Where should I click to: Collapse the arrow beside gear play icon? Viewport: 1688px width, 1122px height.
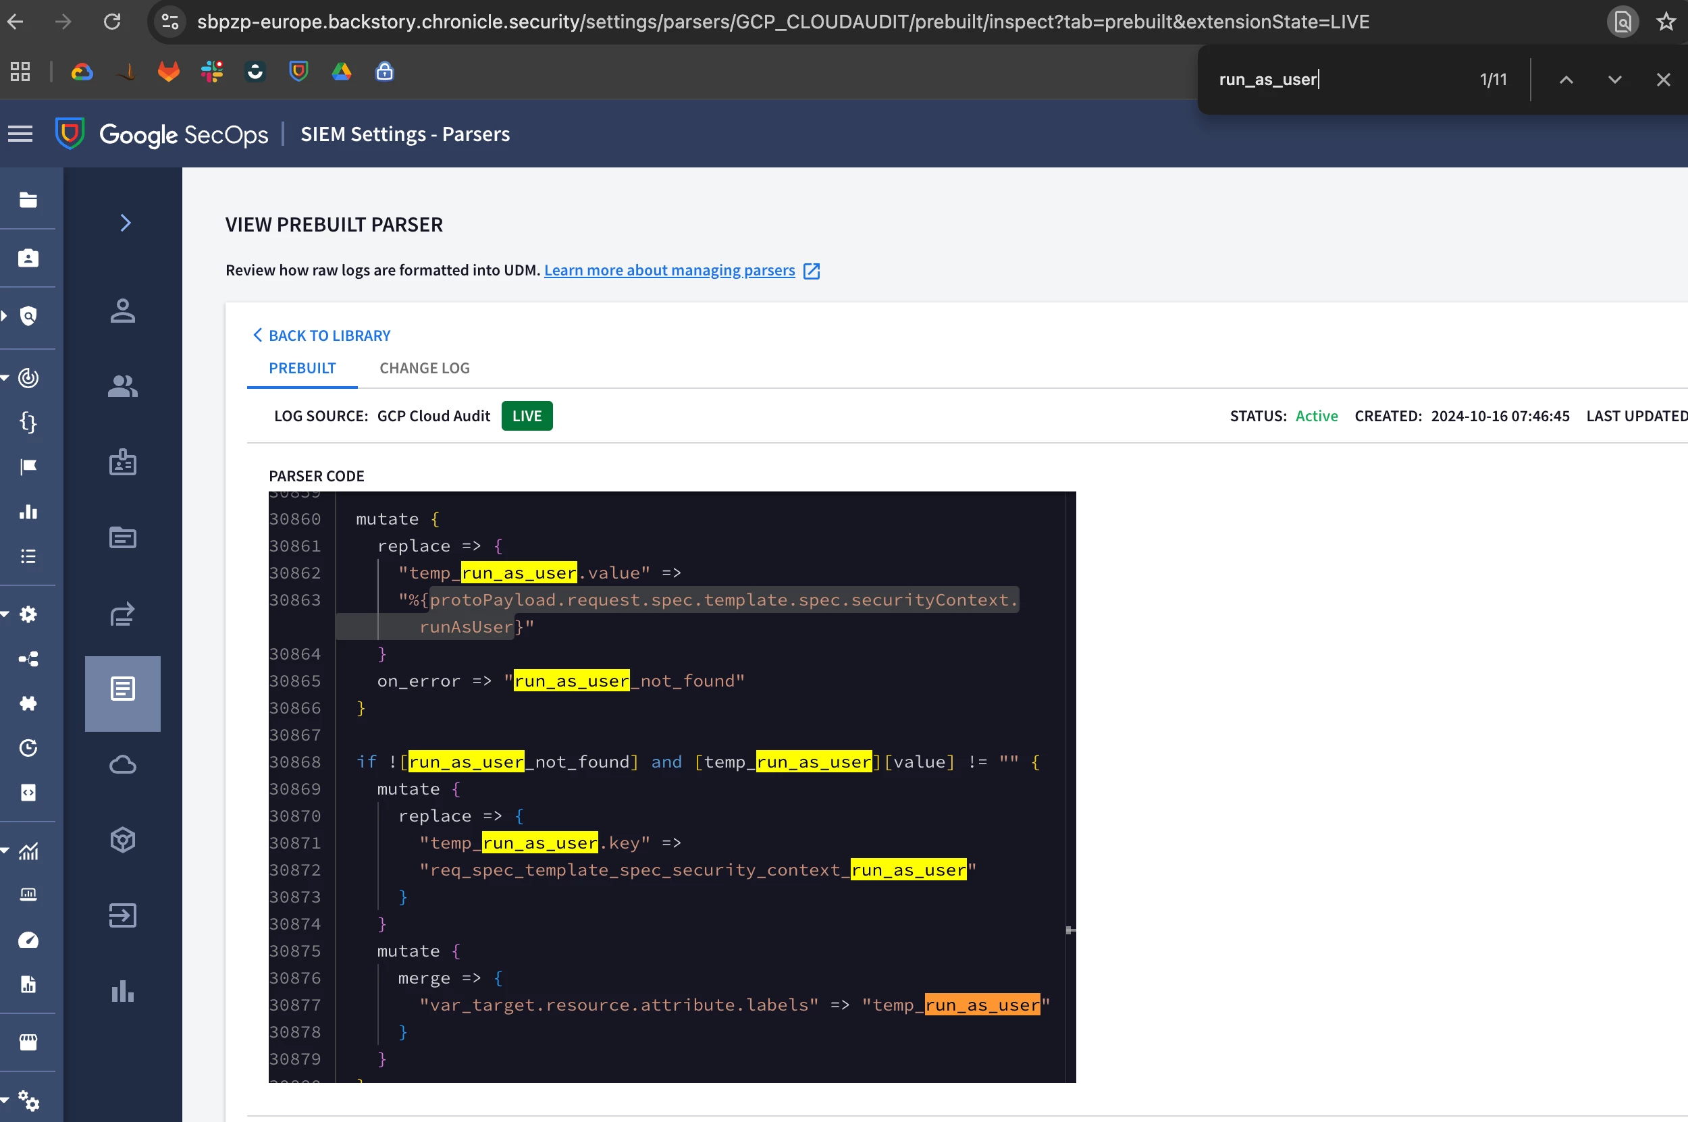click(4, 614)
